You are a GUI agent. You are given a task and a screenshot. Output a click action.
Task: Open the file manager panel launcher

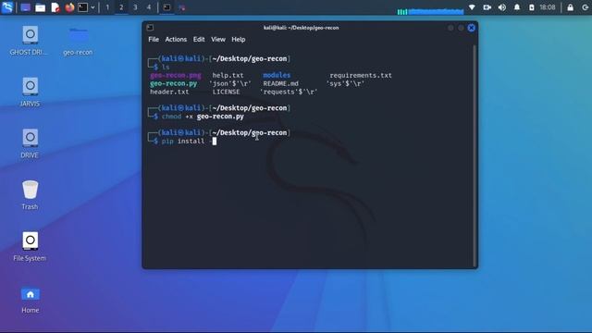tap(40, 7)
